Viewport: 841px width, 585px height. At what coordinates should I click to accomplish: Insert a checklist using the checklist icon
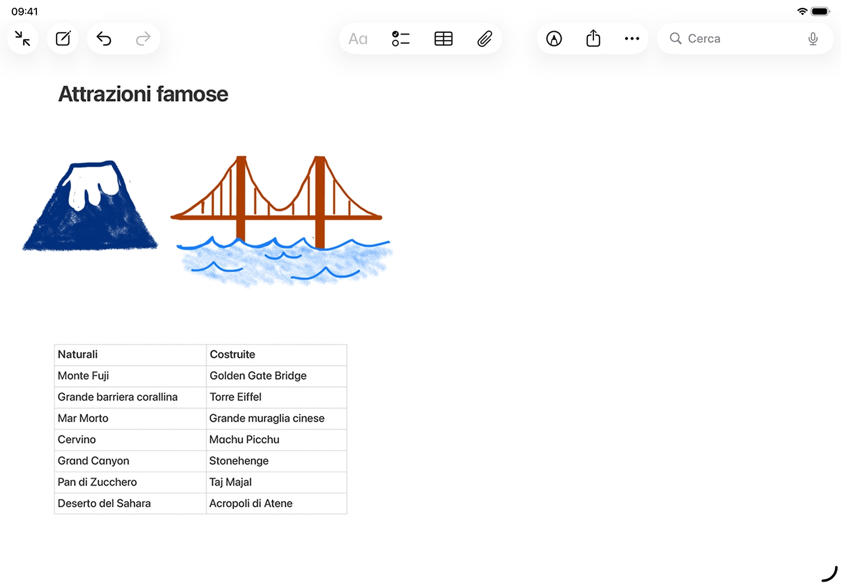[401, 39]
